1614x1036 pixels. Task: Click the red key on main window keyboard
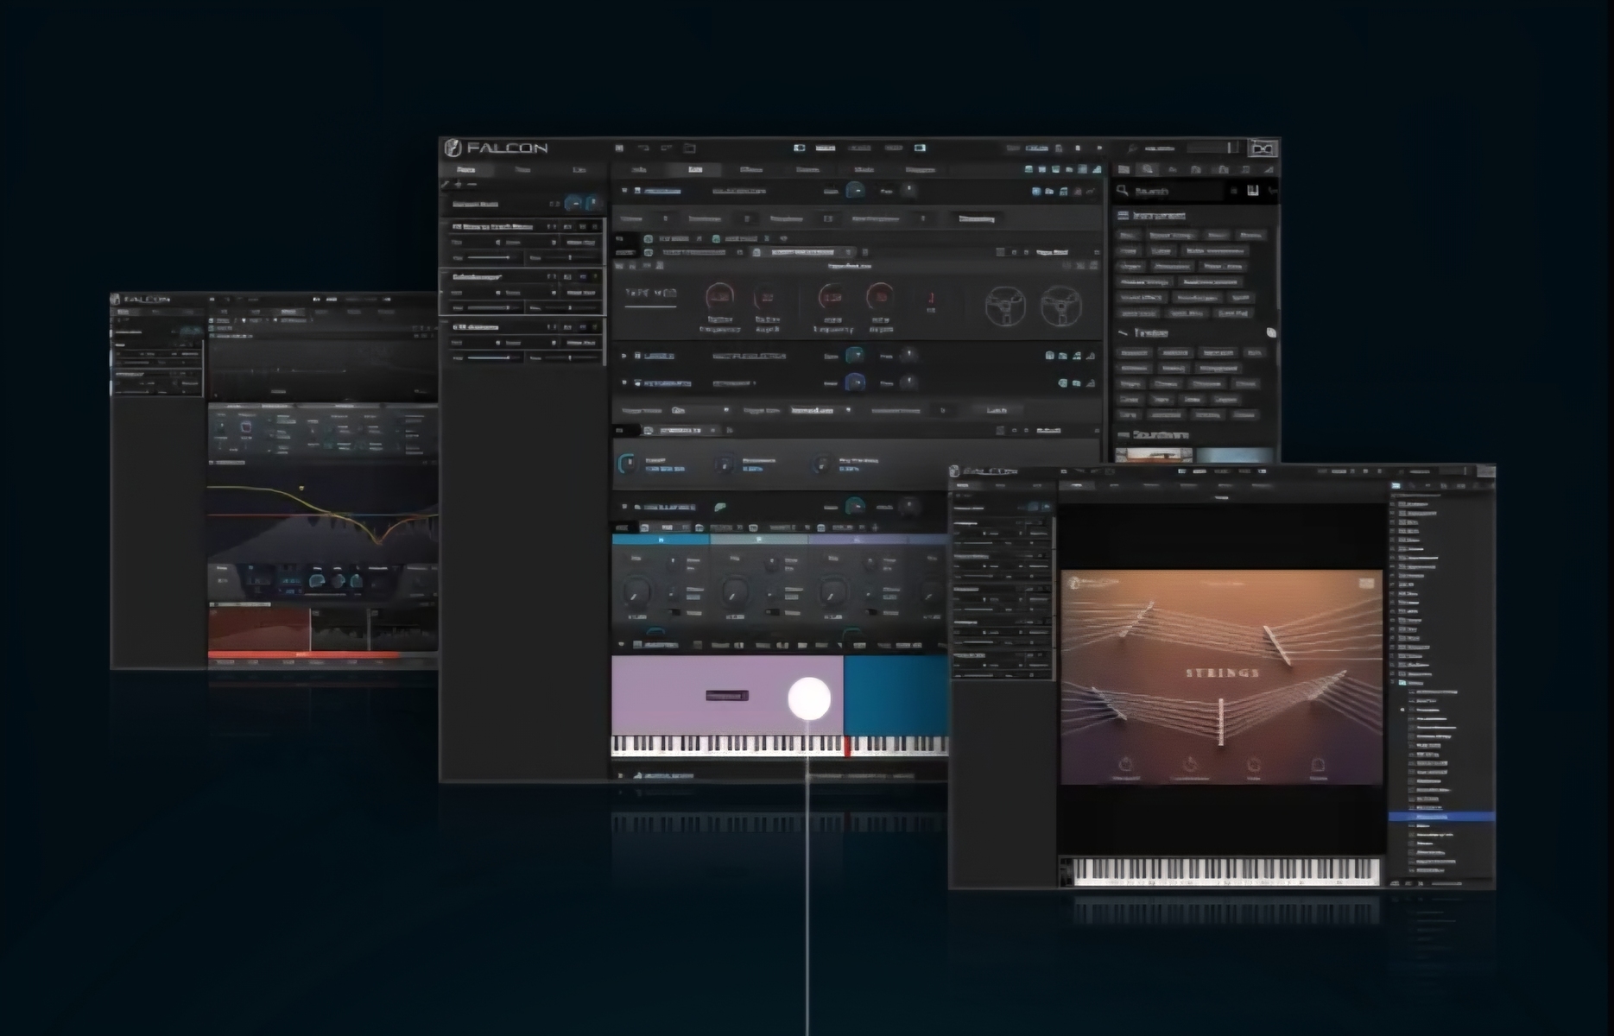point(848,746)
